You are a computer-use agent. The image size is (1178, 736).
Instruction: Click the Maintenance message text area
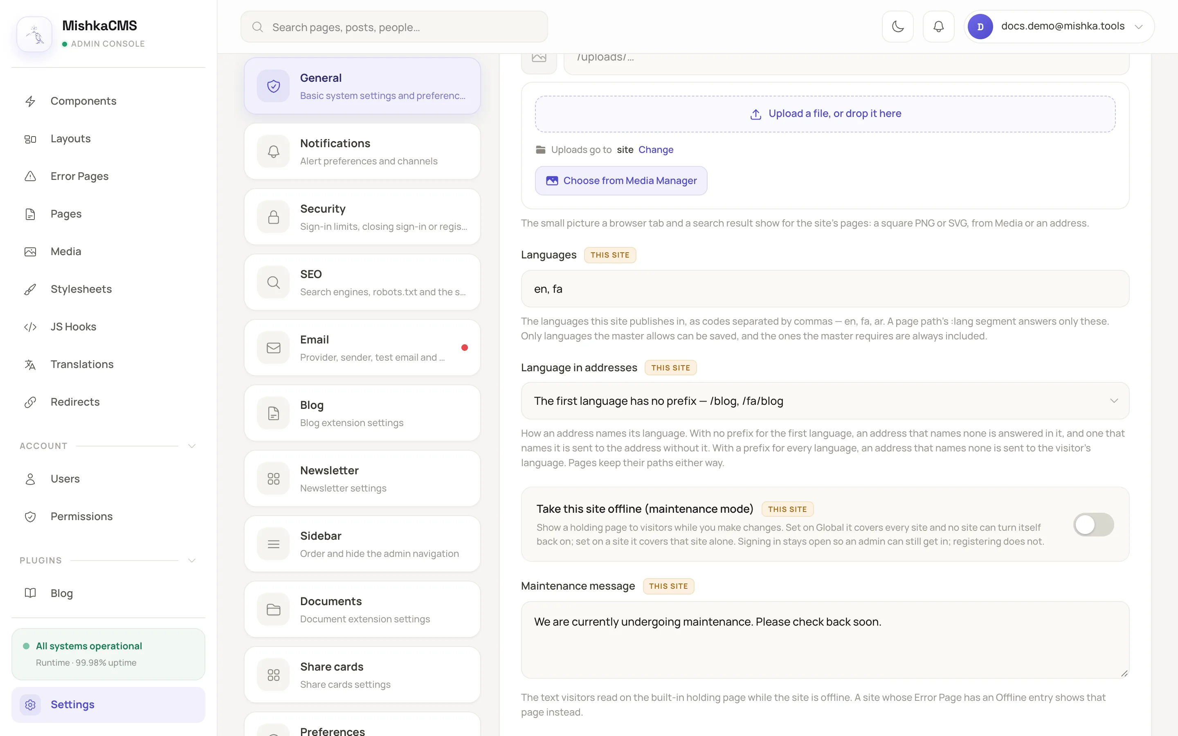tap(825, 640)
